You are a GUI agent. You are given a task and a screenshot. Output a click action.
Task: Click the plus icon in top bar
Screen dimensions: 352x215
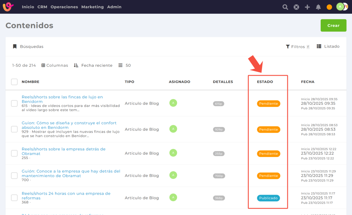click(x=307, y=7)
